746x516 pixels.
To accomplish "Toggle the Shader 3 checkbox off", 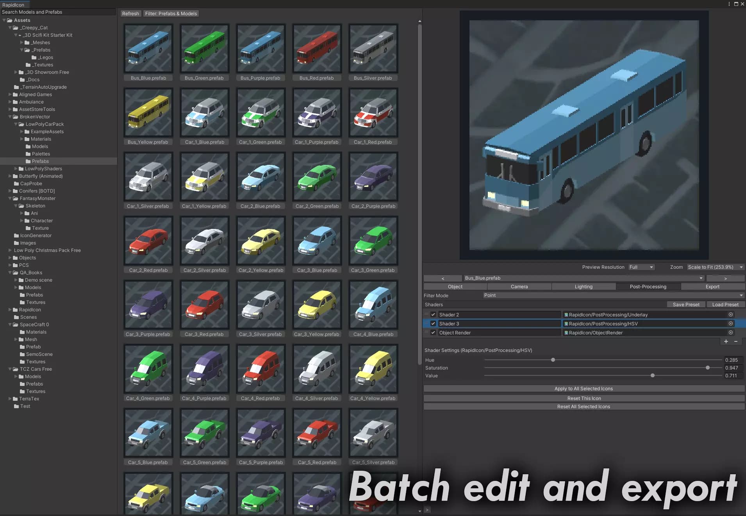I will pyautogui.click(x=433, y=323).
